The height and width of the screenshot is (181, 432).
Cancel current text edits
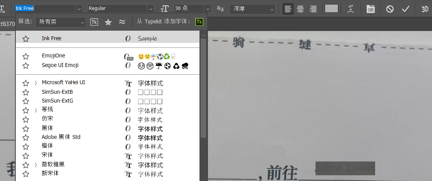(x=390, y=9)
